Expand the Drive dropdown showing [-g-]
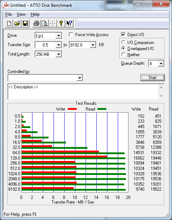The image size is (172, 220). [59, 36]
